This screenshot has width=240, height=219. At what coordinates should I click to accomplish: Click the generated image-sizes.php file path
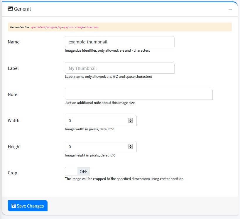point(65,27)
